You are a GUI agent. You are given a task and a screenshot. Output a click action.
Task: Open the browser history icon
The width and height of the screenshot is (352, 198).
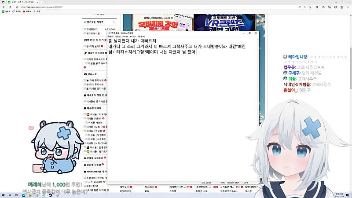[x=335, y=7]
